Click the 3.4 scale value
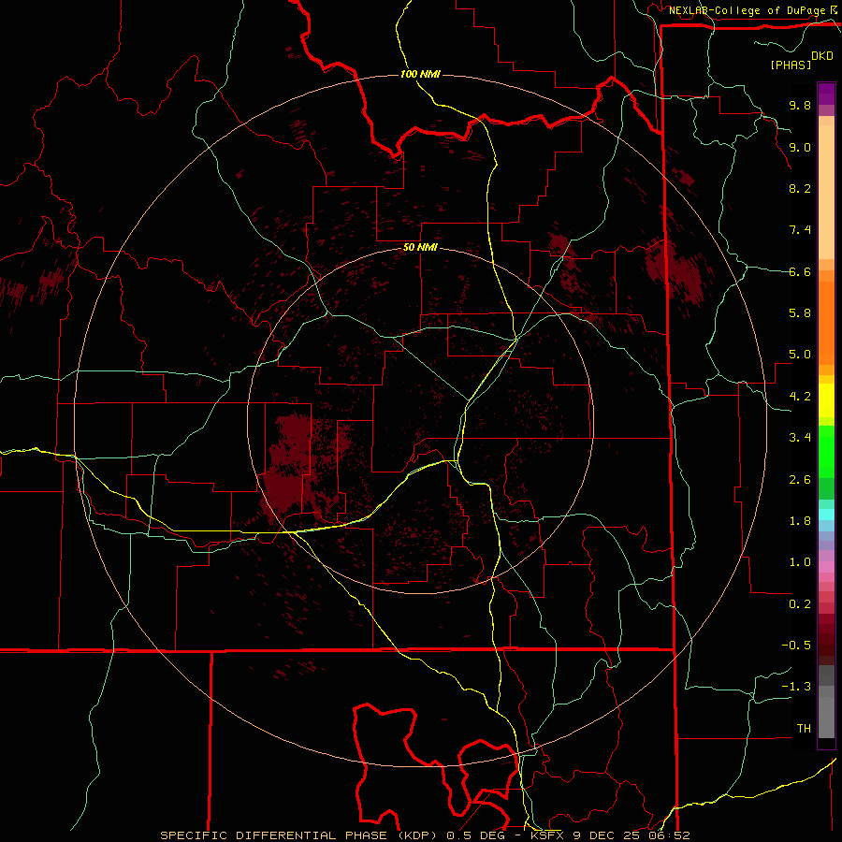Image resolution: width=842 pixels, height=842 pixels. click(x=800, y=438)
